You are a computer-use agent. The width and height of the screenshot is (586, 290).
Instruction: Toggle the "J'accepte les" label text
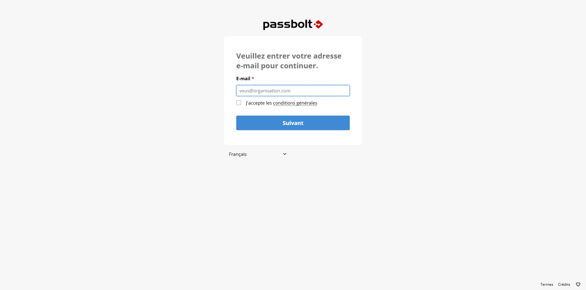tap(259, 103)
